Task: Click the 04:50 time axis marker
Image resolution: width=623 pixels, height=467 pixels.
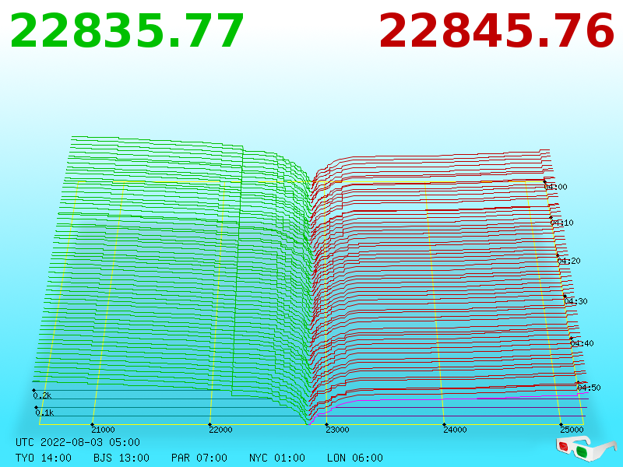Action: tap(589, 388)
